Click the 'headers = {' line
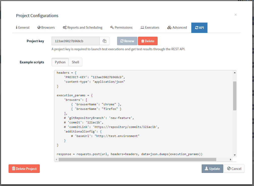 tap(66, 73)
